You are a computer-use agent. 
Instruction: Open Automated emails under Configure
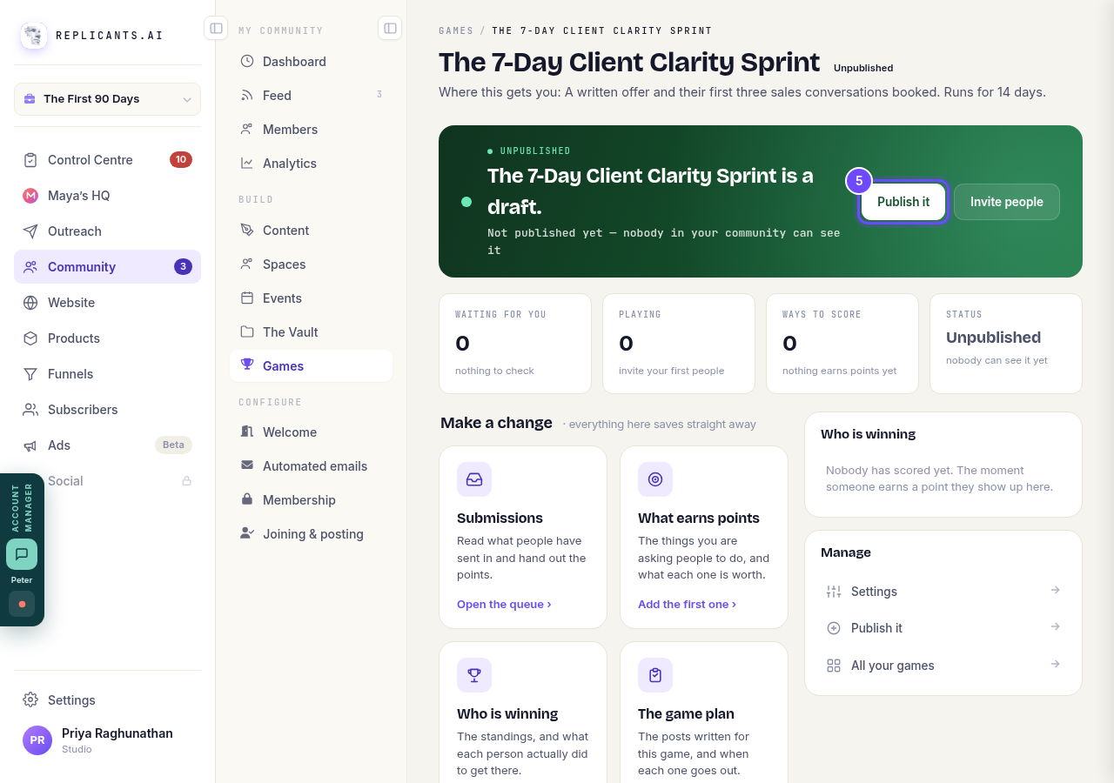311,466
